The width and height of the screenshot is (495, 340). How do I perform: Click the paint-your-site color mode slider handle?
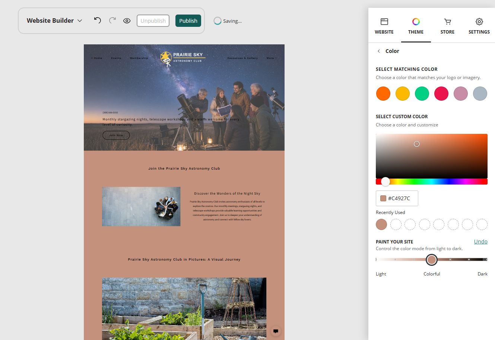coord(432,260)
